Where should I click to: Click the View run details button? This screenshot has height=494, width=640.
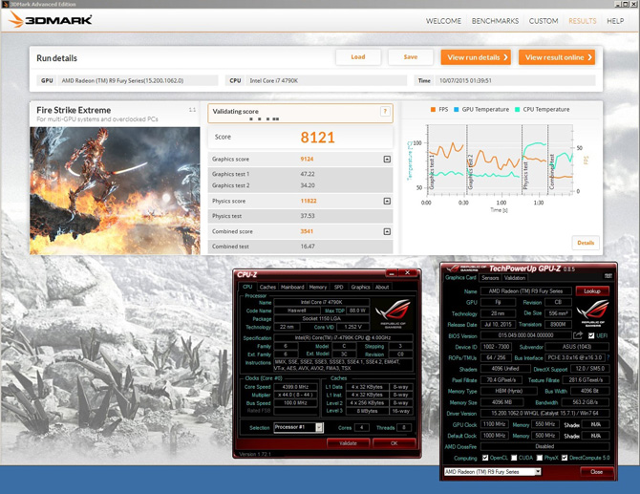pos(476,57)
